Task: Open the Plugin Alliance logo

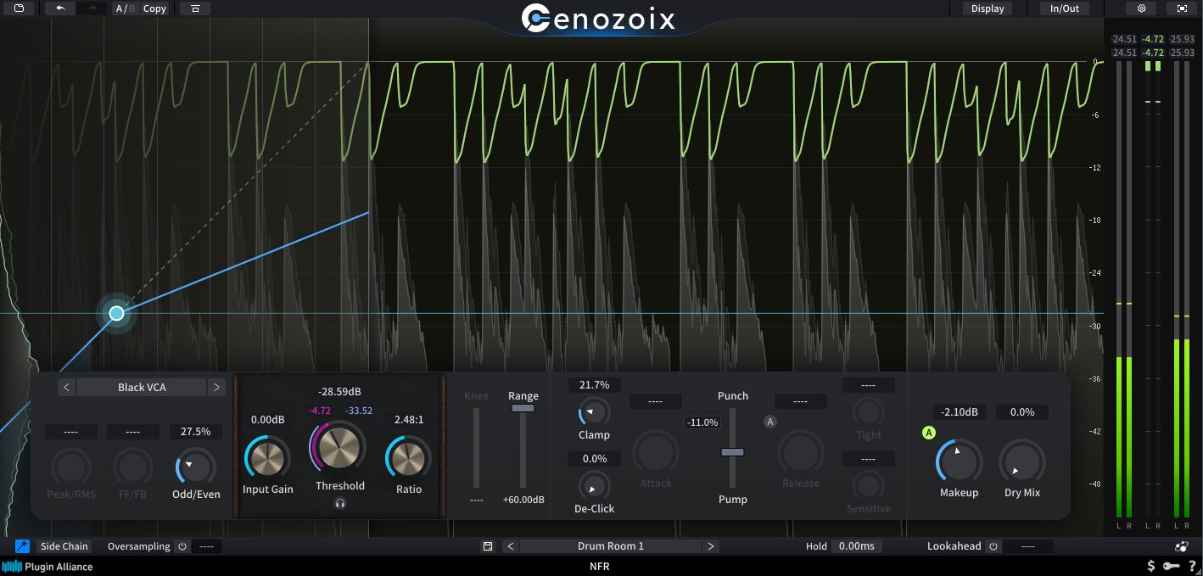Action: [x=48, y=567]
